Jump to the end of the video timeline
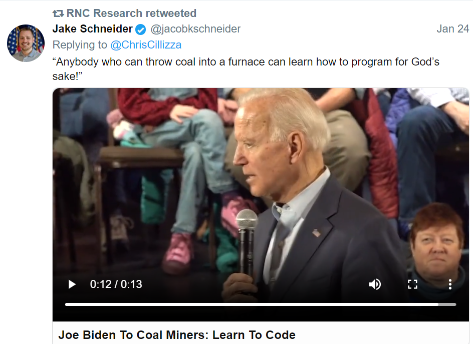Image resolution: width=473 pixels, height=344 pixels. tap(455, 304)
